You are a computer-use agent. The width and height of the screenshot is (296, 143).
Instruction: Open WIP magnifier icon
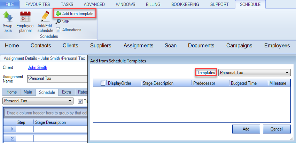coord(58,22)
